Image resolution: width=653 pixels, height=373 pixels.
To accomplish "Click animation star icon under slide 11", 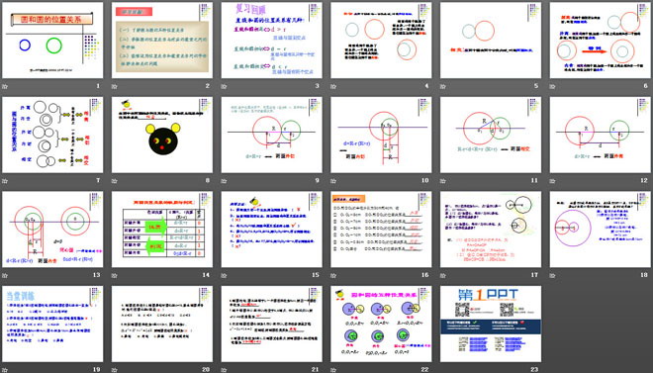I will tap(442, 181).
